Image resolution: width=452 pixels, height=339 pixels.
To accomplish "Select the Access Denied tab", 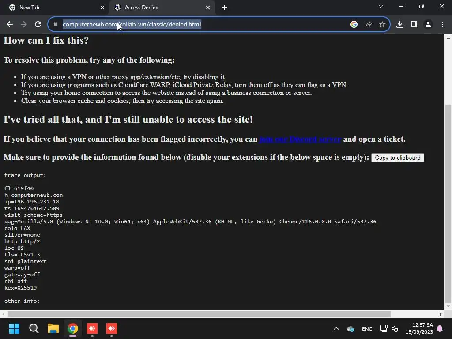I will [x=162, y=8].
